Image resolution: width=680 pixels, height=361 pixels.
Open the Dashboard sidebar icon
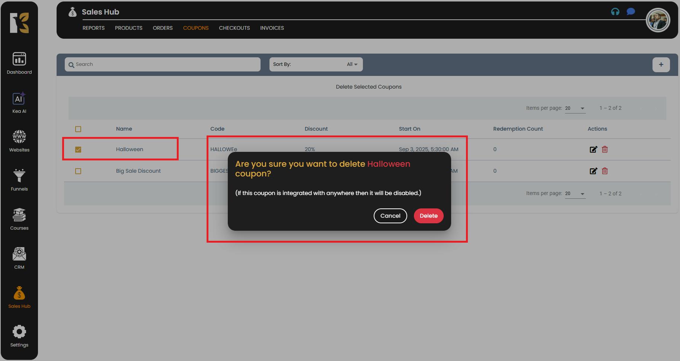point(19,60)
